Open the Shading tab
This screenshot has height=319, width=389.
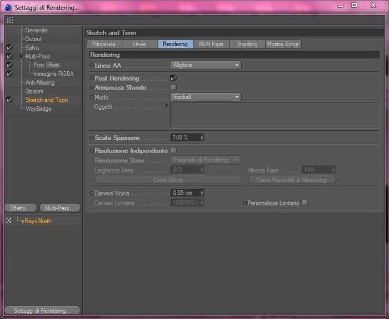click(x=247, y=44)
